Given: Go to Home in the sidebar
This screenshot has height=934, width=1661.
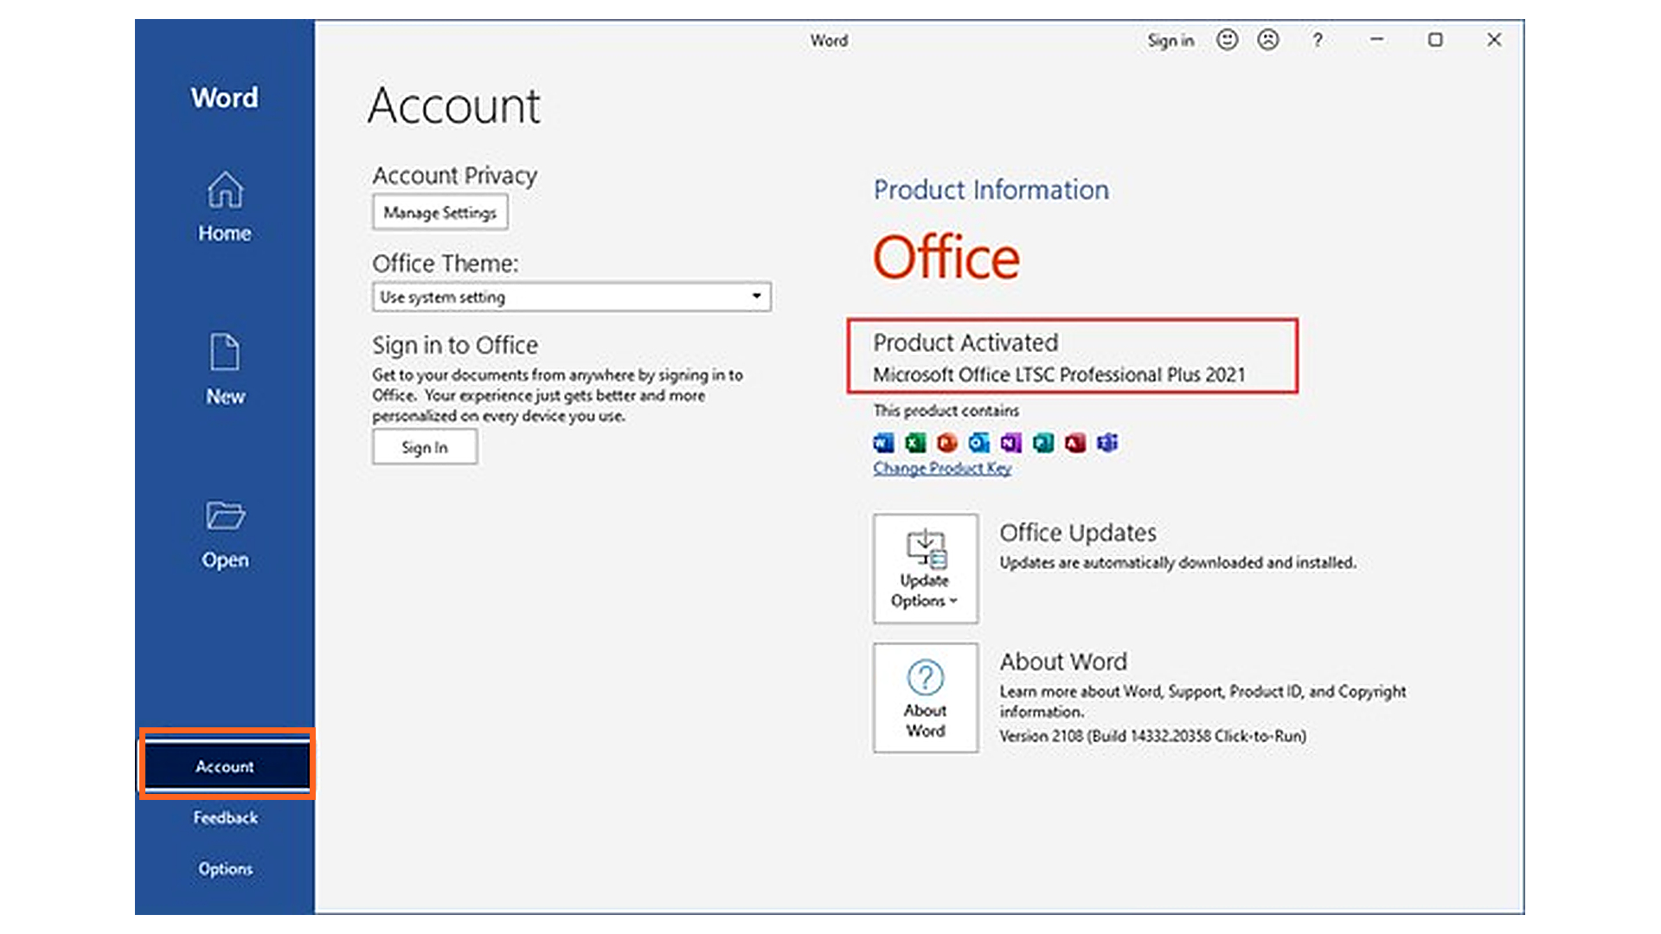Looking at the screenshot, I should (225, 208).
